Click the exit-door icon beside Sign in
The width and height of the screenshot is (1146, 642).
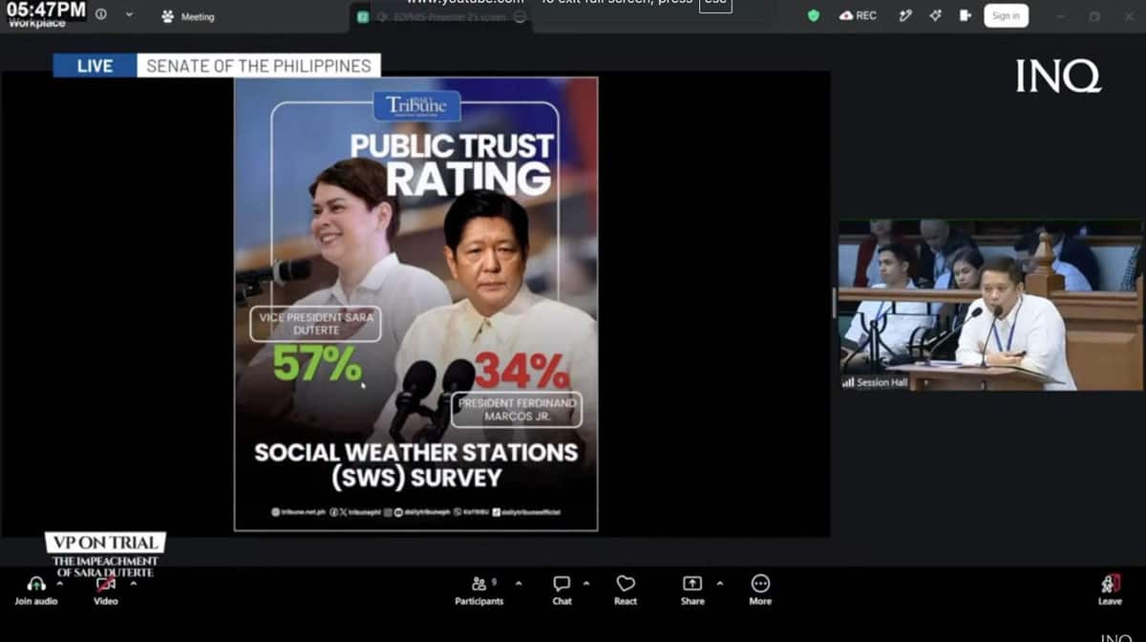[966, 15]
